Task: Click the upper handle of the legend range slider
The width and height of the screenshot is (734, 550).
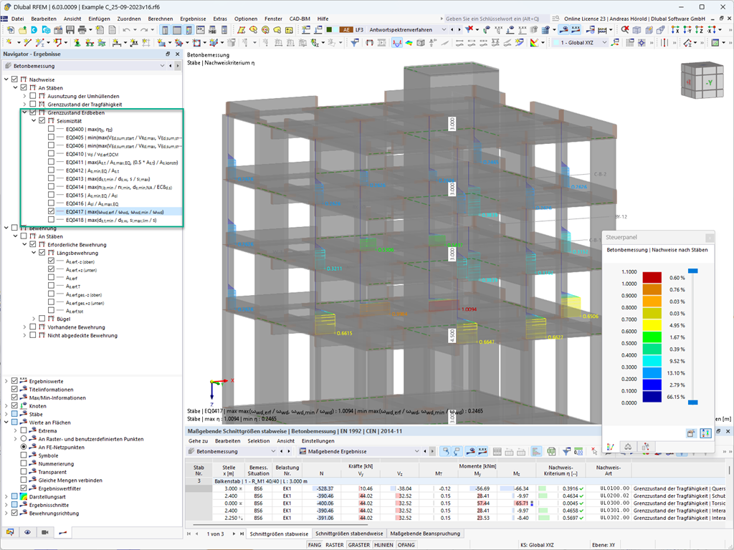Action: point(692,271)
